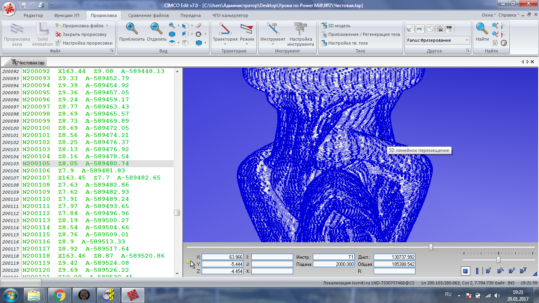
Task: Click the 3D модель button
Action: coord(336,26)
